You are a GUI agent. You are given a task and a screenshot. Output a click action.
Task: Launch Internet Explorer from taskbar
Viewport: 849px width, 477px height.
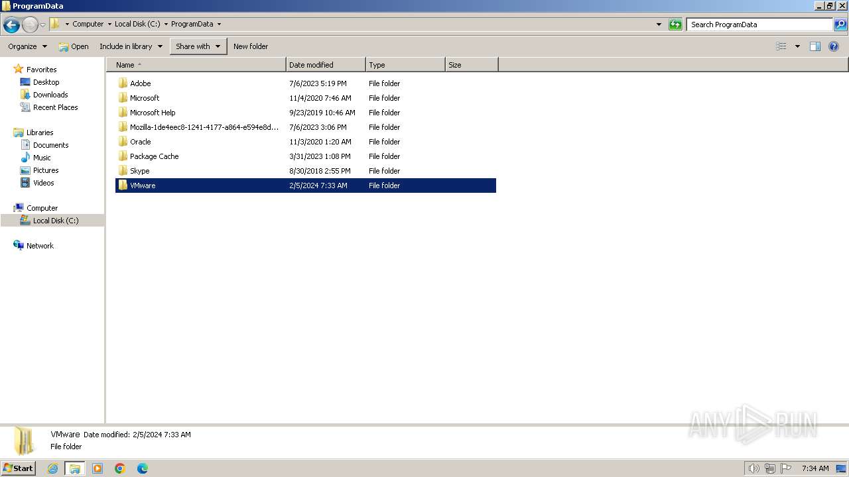coord(52,468)
